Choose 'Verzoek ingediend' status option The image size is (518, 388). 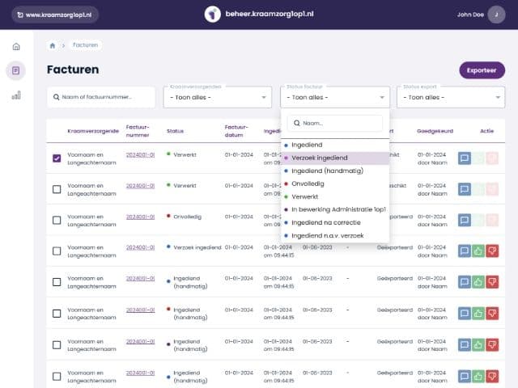click(x=320, y=158)
